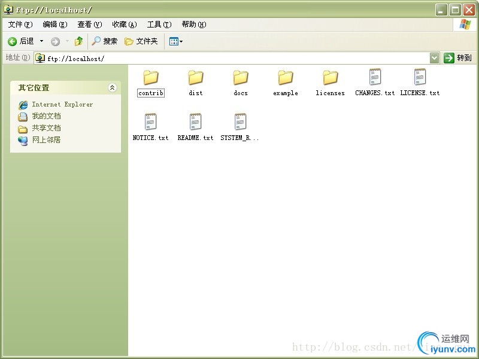Toggle the Folders (文件夹) pane button
Viewport: 479px width, 359px height.
tap(141, 41)
